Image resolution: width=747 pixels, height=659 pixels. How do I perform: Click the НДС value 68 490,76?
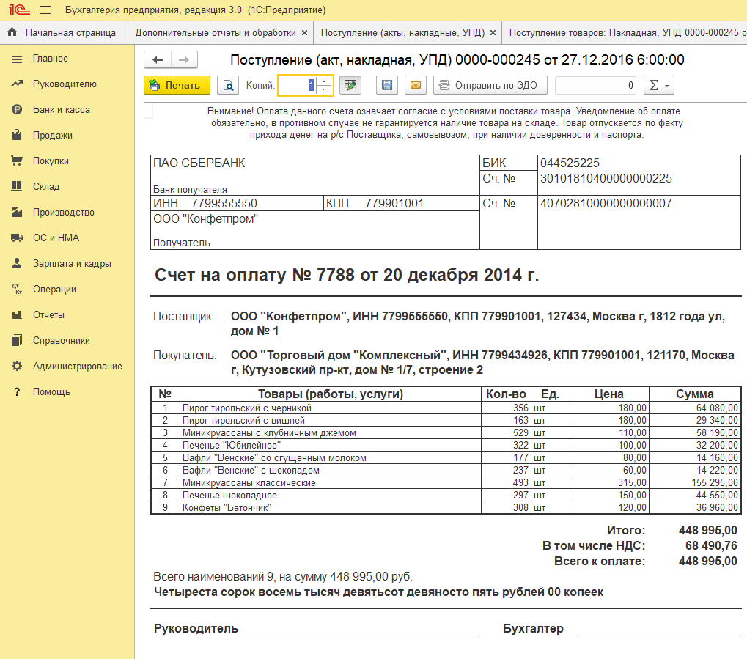[711, 545]
